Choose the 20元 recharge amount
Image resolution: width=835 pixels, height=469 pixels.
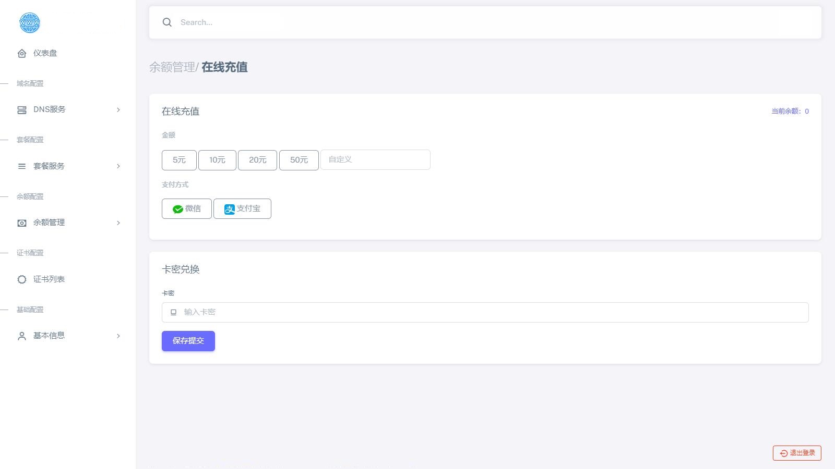tap(257, 160)
